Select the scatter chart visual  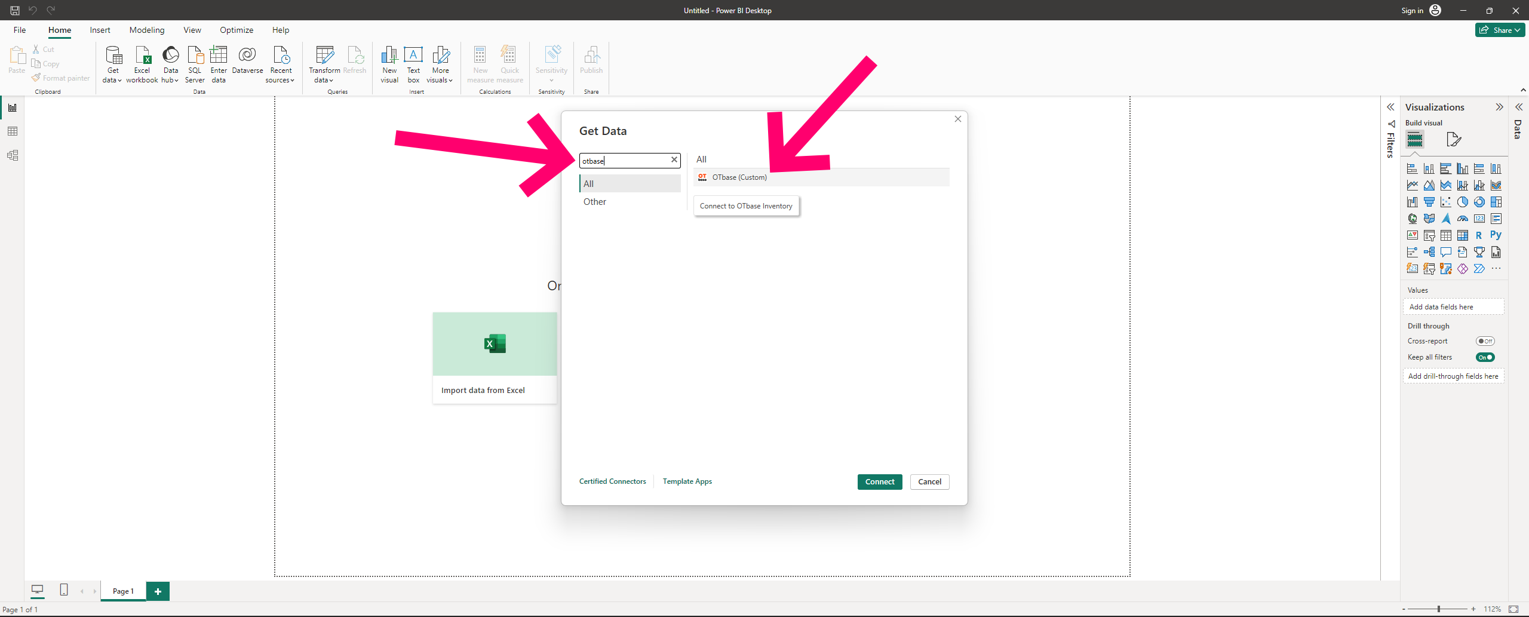point(1445,202)
